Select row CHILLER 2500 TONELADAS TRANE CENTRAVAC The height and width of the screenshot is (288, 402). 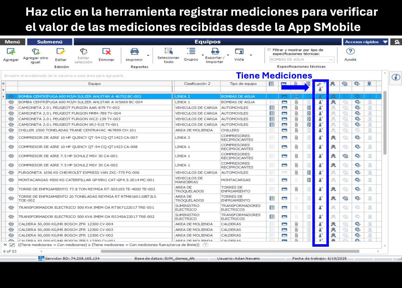click(x=191, y=130)
